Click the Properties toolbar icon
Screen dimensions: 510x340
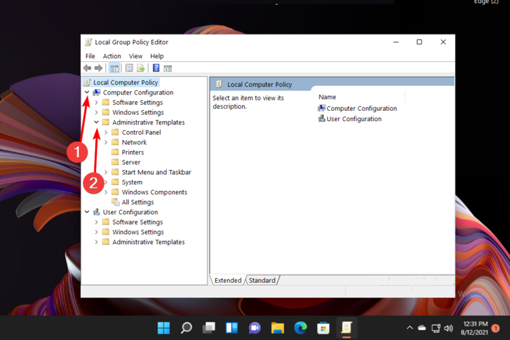[x=129, y=68]
